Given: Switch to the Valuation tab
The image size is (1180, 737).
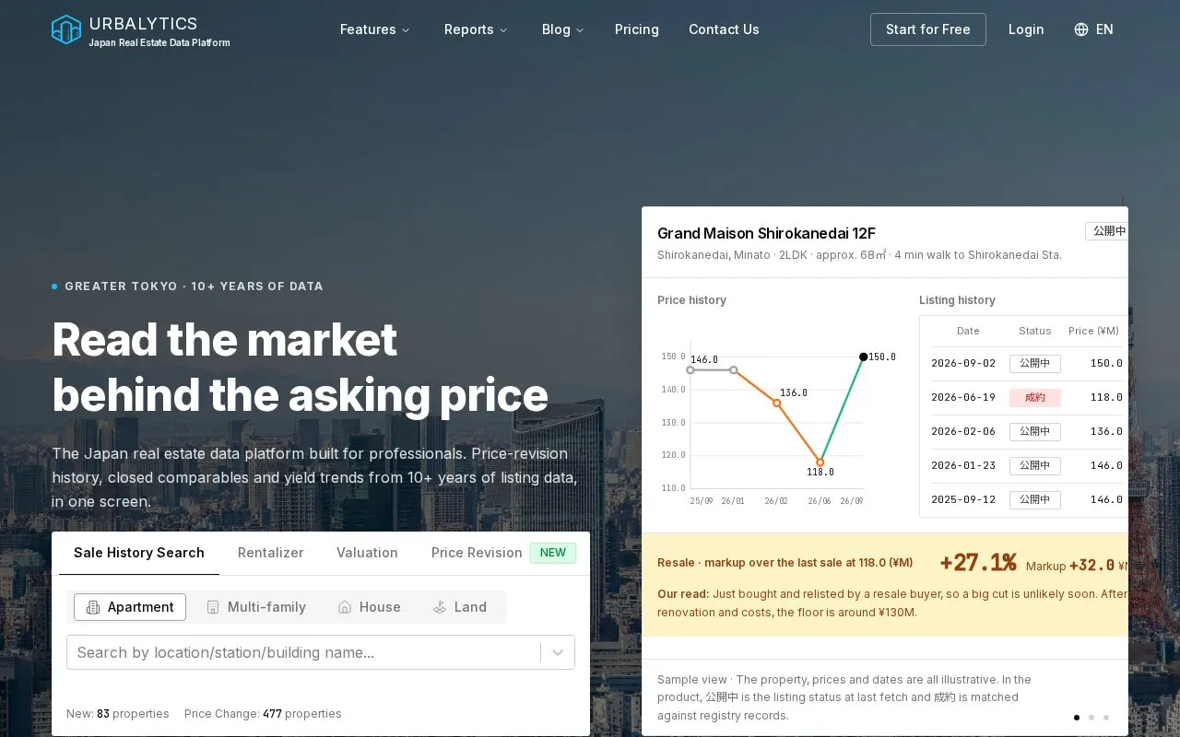Looking at the screenshot, I should pos(367,553).
